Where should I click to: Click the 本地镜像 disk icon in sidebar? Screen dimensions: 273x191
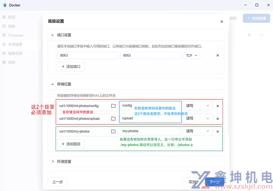[x=4, y=44]
